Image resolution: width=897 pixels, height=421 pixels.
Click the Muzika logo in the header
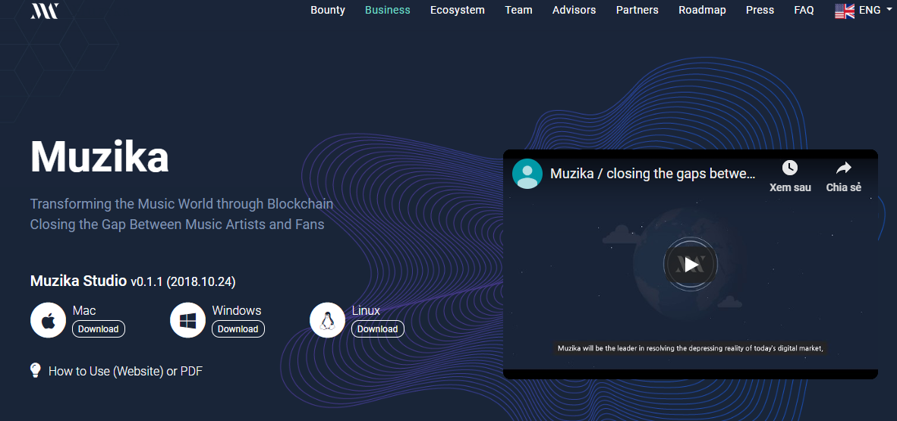(44, 11)
